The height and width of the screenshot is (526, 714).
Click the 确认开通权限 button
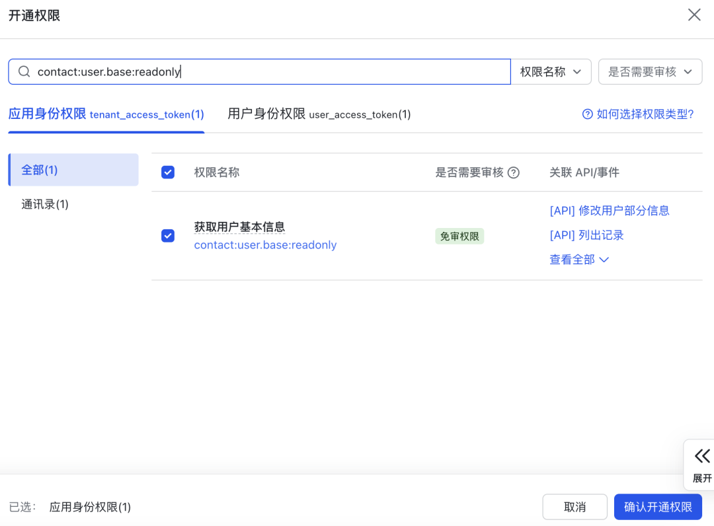click(x=658, y=507)
